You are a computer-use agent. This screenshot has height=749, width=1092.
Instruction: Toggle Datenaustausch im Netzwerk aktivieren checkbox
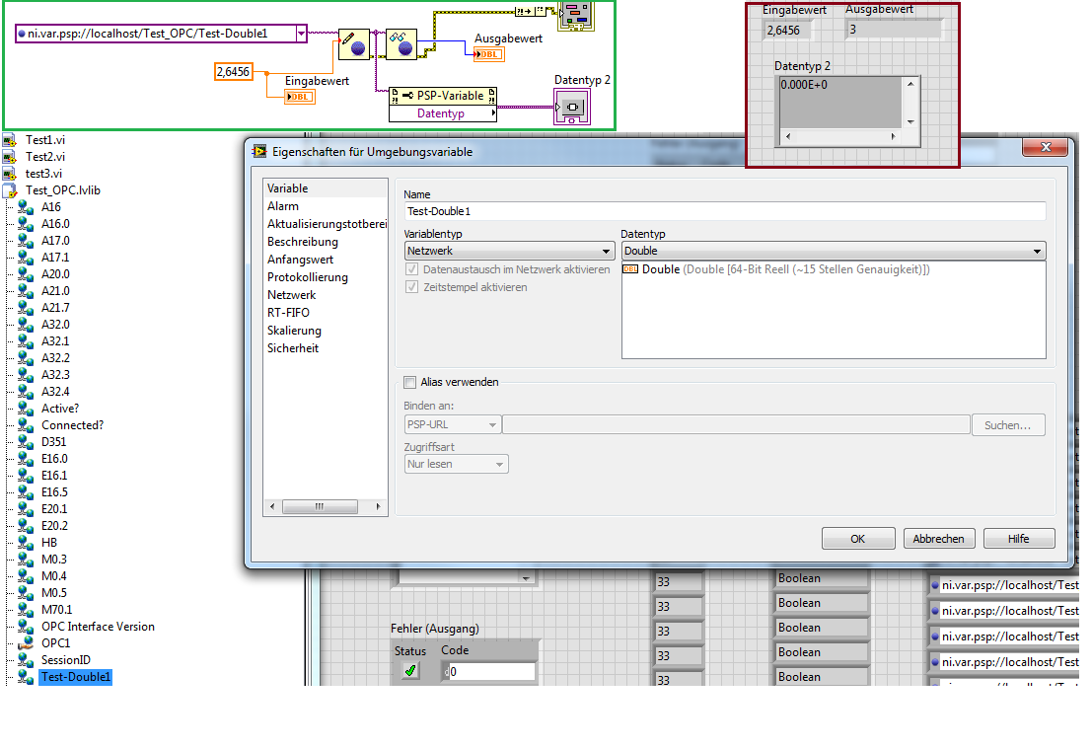413,269
